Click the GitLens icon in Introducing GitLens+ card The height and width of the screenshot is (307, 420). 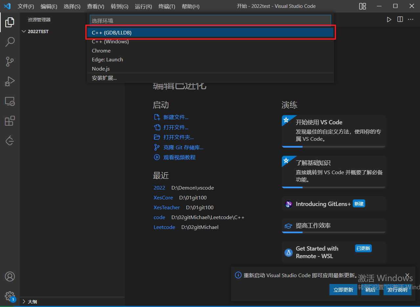tap(288, 204)
